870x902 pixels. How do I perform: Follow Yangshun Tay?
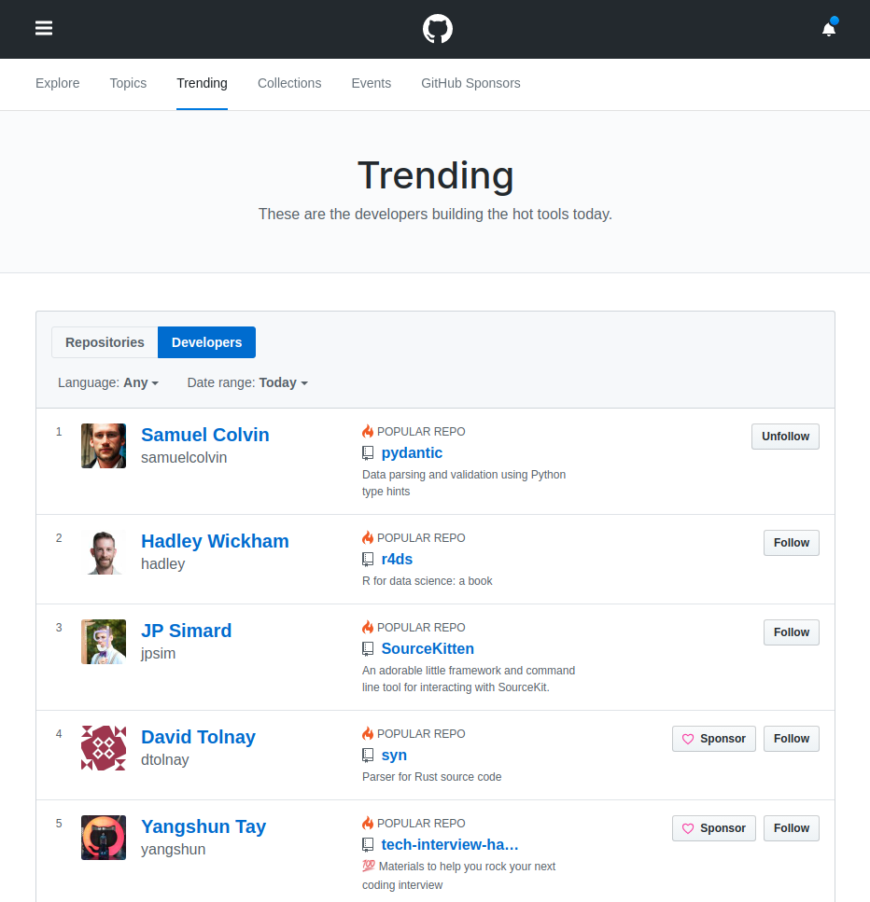tap(792, 828)
